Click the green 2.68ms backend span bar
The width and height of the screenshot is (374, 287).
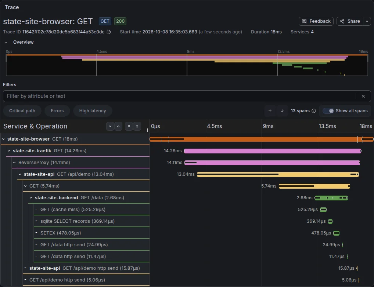[x=331, y=198]
